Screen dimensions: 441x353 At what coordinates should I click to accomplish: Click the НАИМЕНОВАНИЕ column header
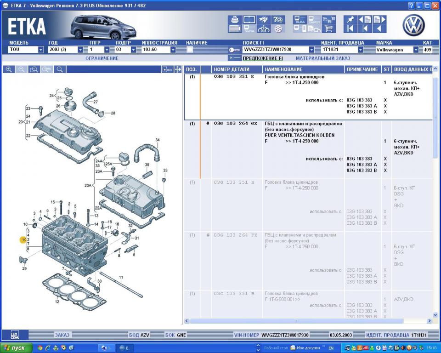pyautogui.click(x=303, y=69)
